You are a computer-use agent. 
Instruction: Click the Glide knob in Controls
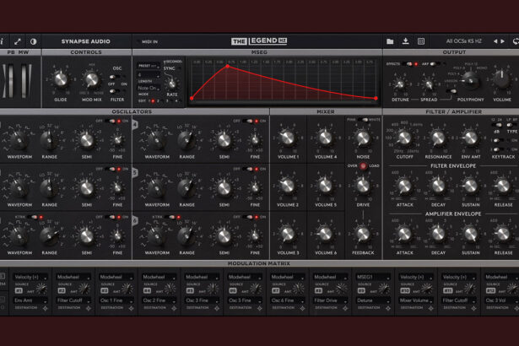click(x=61, y=79)
